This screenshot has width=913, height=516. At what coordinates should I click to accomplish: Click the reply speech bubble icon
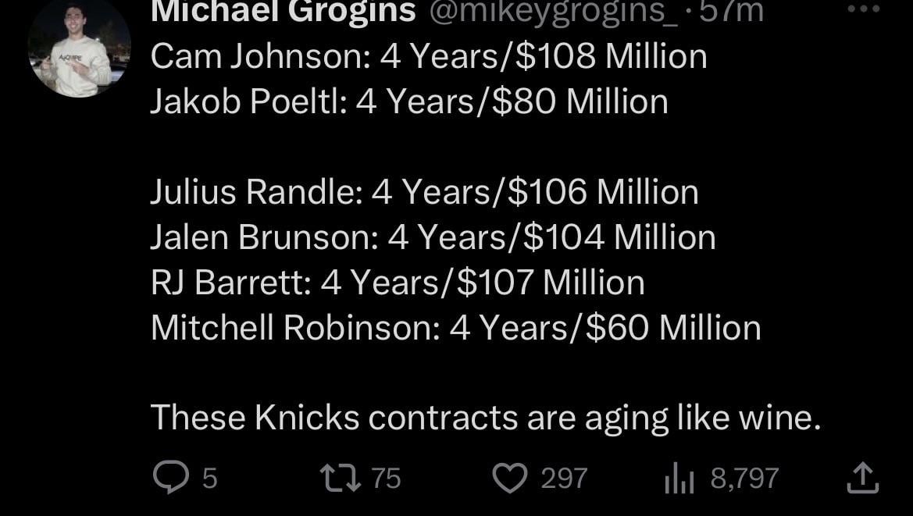168,478
